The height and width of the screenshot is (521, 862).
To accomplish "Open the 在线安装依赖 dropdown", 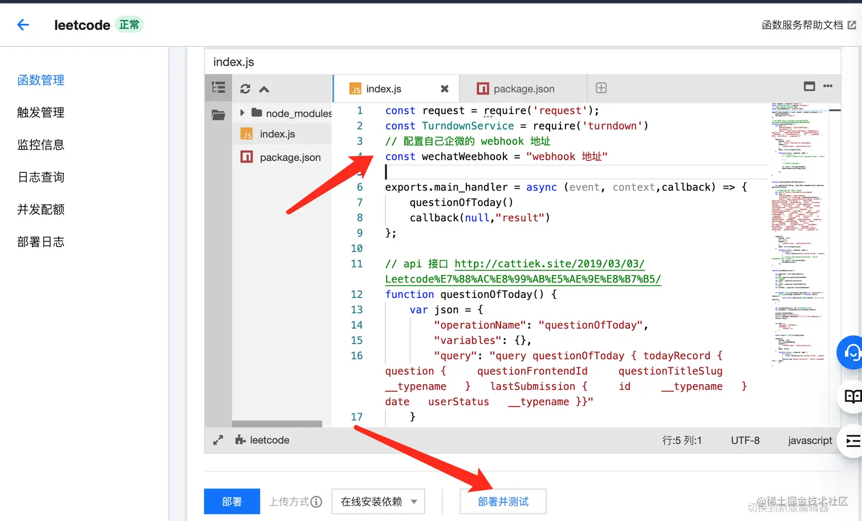I will pyautogui.click(x=379, y=502).
